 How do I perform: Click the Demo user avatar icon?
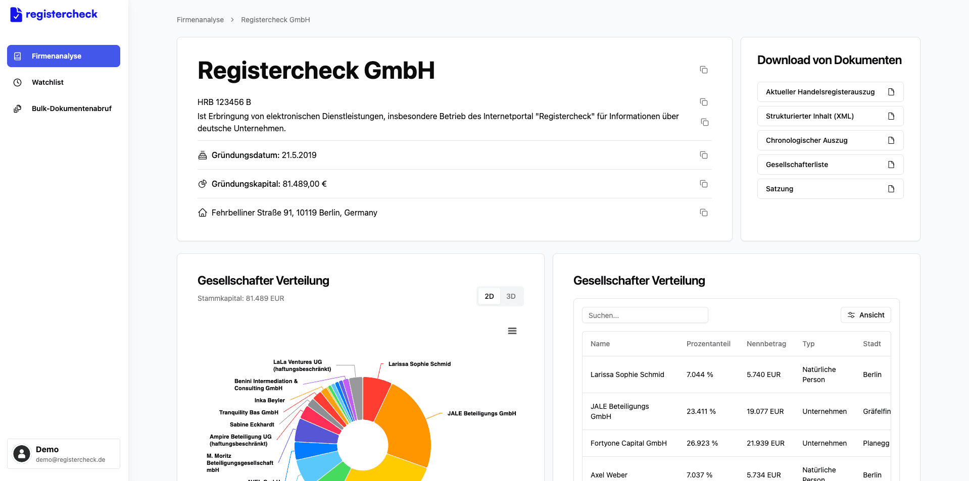[x=22, y=454]
